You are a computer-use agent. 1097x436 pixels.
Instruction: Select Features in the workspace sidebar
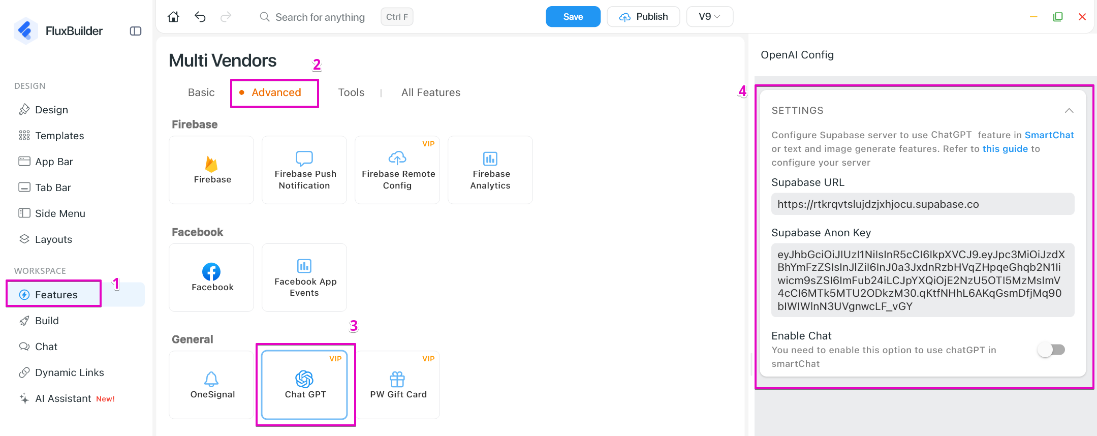coord(76,295)
